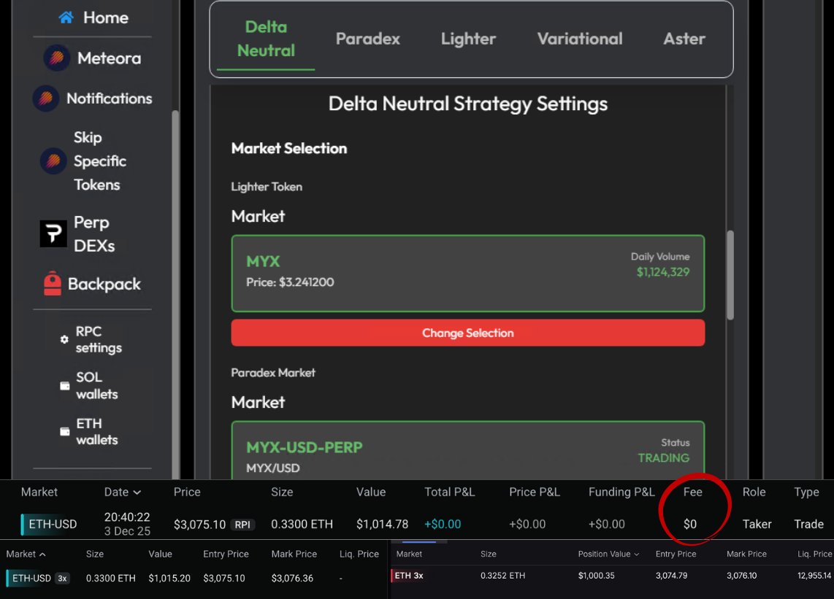Click the $1,015.20 position value
This screenshot has height=599, width=834.
point(169,579)
